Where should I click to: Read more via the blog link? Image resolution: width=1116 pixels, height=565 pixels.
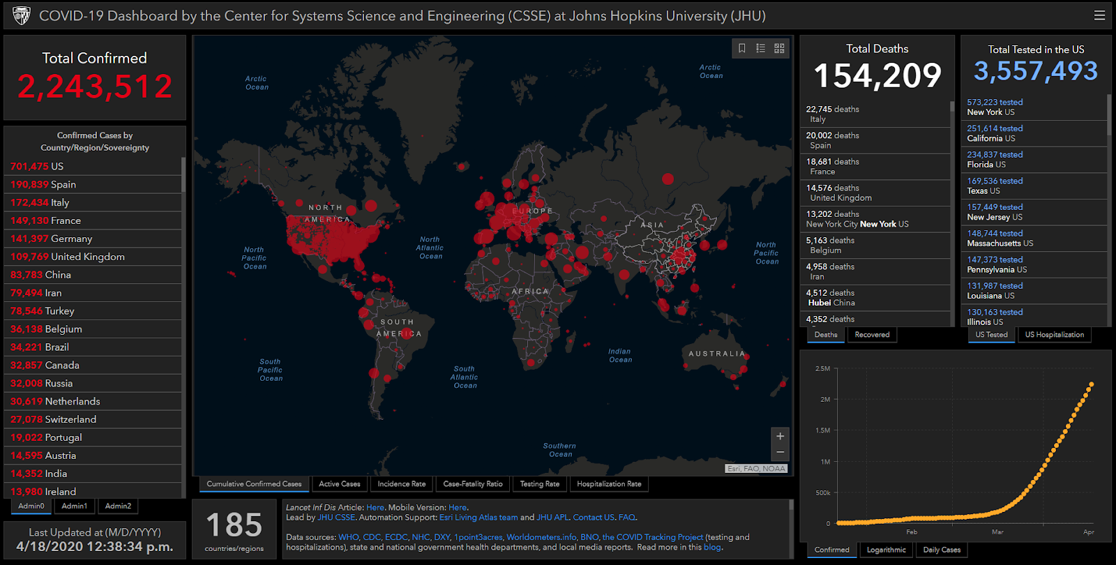point(712,548)
